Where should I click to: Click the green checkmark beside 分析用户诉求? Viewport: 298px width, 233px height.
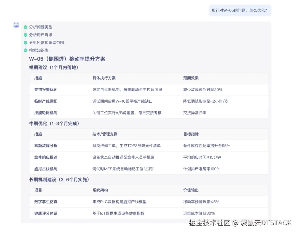(25, 35)
